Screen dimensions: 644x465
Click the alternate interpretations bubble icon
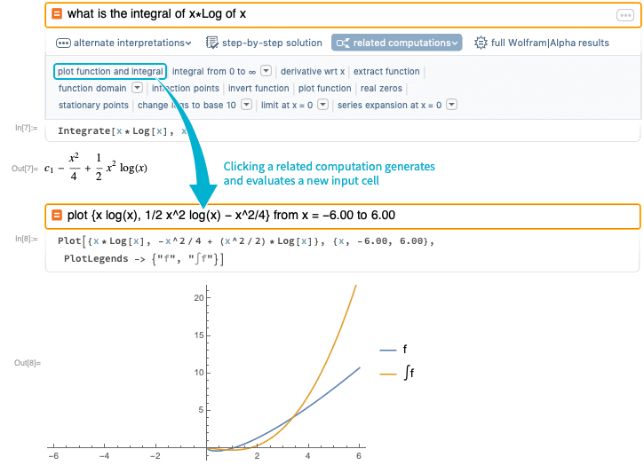[x=63, y=43]
